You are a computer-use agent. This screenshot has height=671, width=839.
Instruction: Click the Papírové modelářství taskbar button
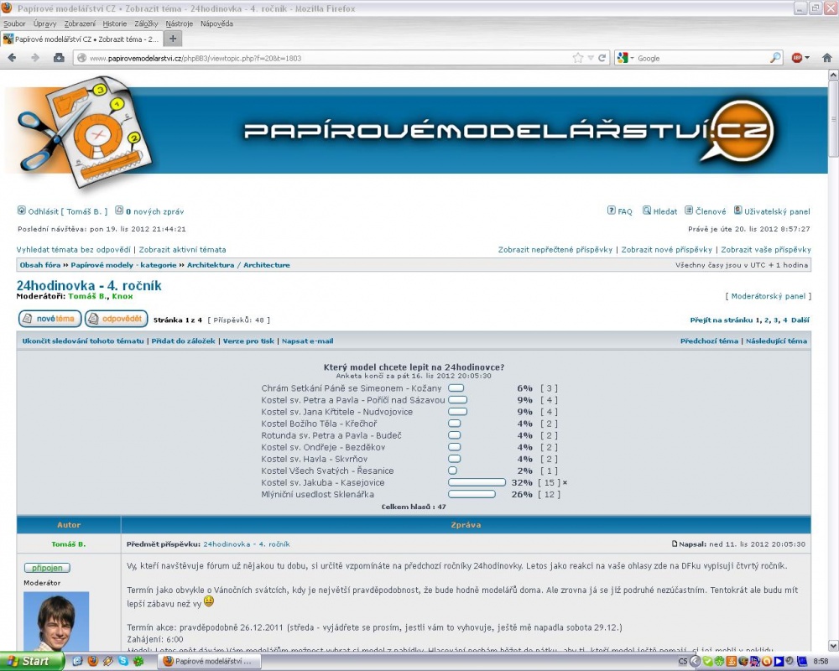click(x=210, y=662)
